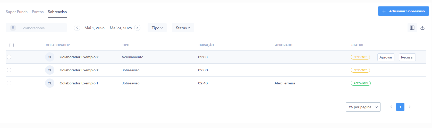Toggle the select-all checkbox in header

click(x=12, y=45)
